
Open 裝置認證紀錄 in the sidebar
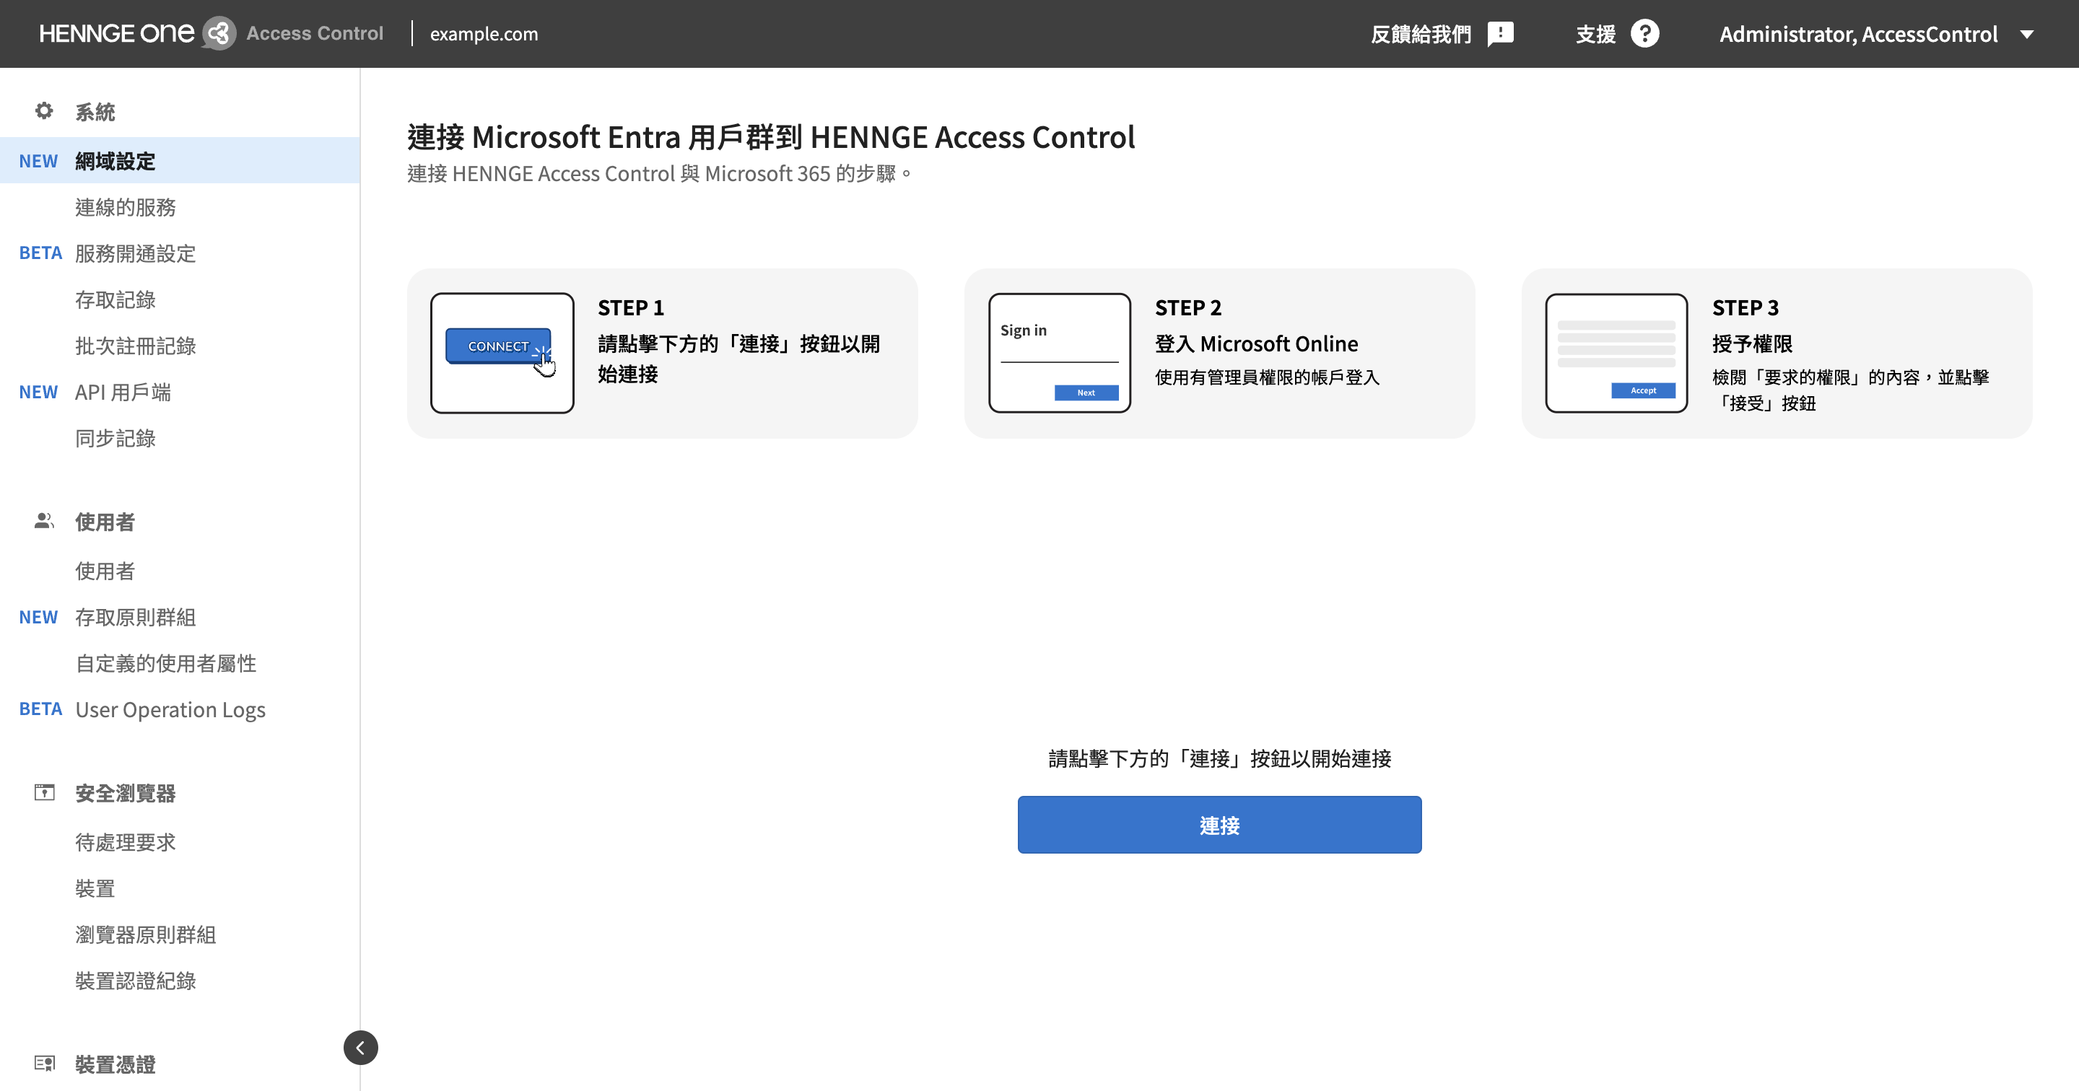pyautogui.click(x=136, y=981)
